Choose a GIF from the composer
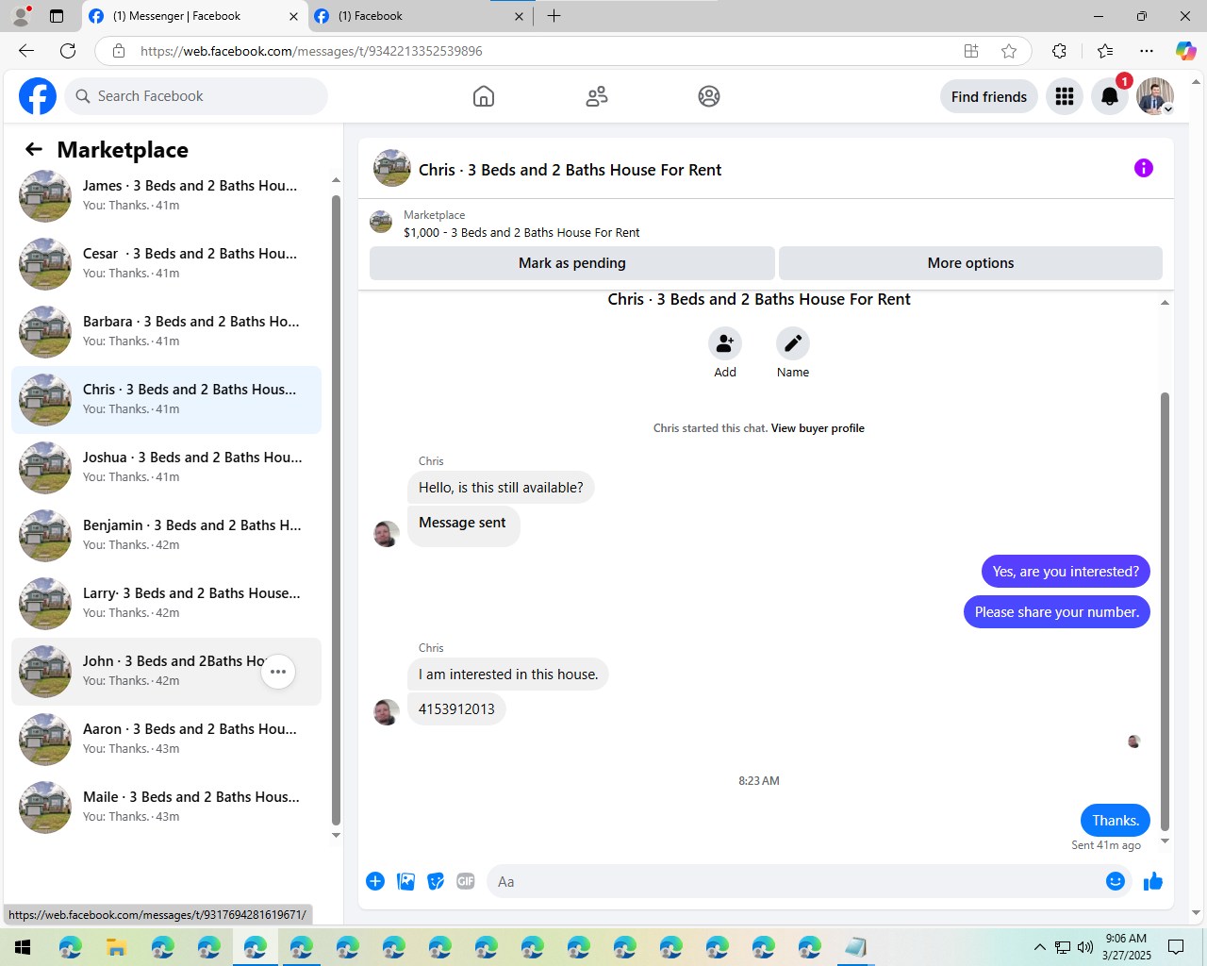This screenshot has width=1207, height=966. pos(466,881)
